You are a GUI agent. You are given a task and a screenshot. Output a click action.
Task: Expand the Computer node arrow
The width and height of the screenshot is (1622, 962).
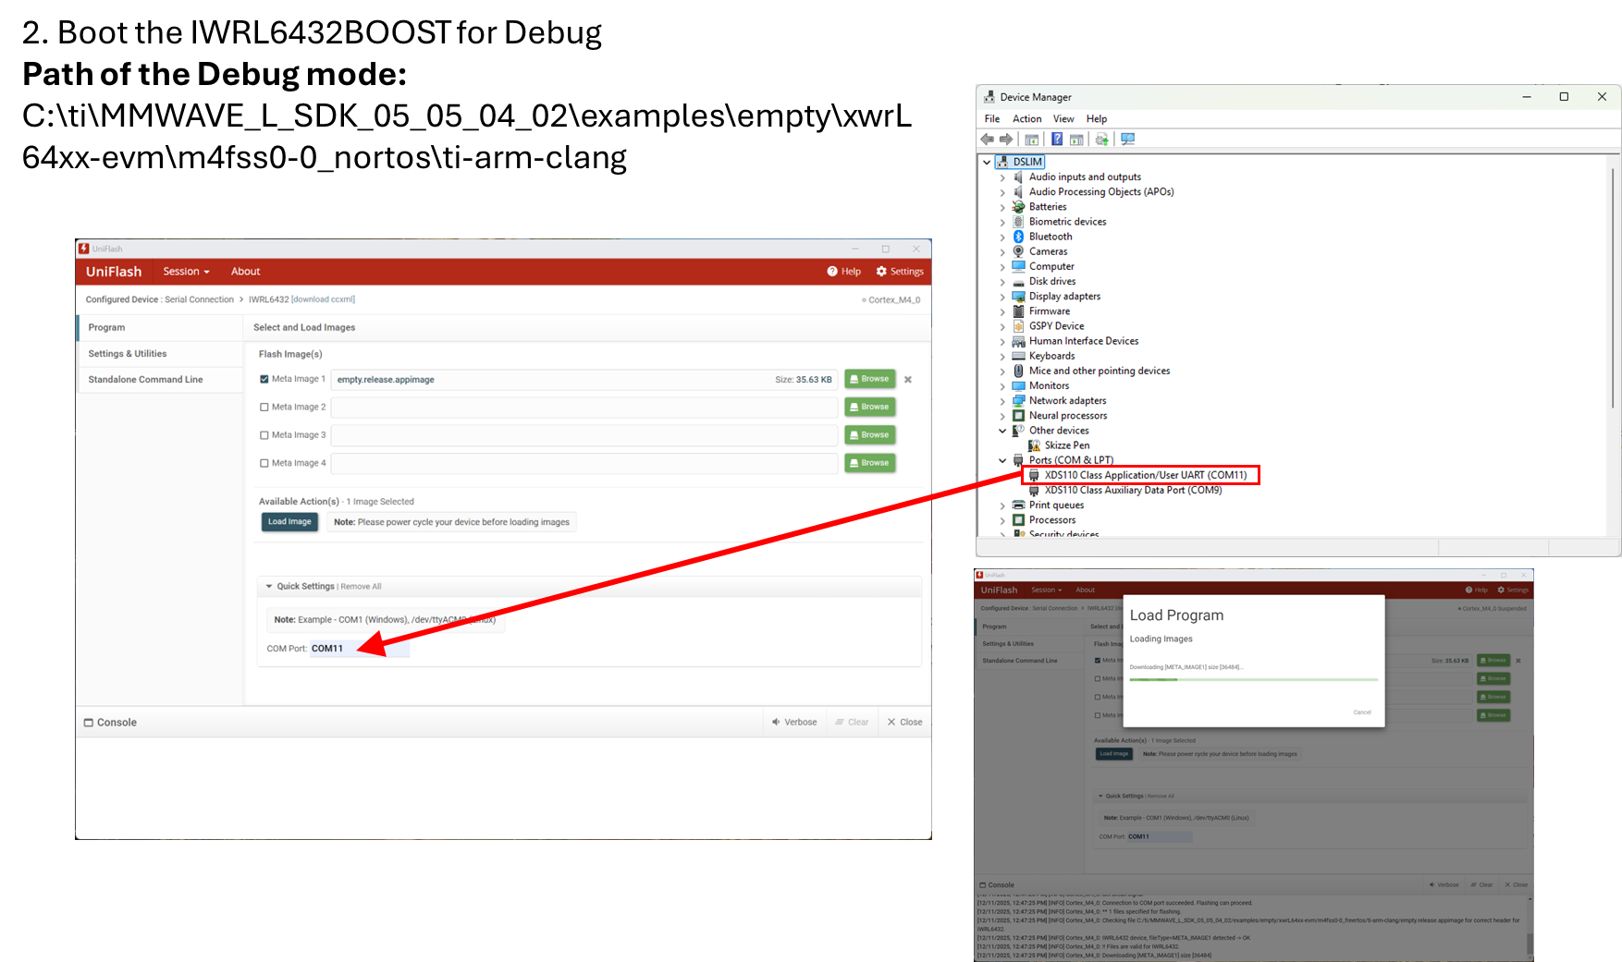[x=1002, y=267]
